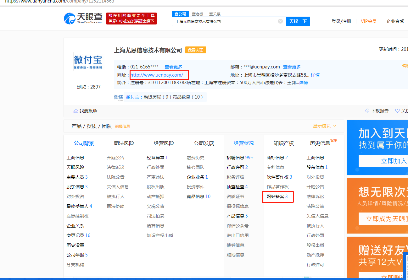Click the 立即加入 banner button
This screenshot has width=408, height=280.
(x=383, y=161)
